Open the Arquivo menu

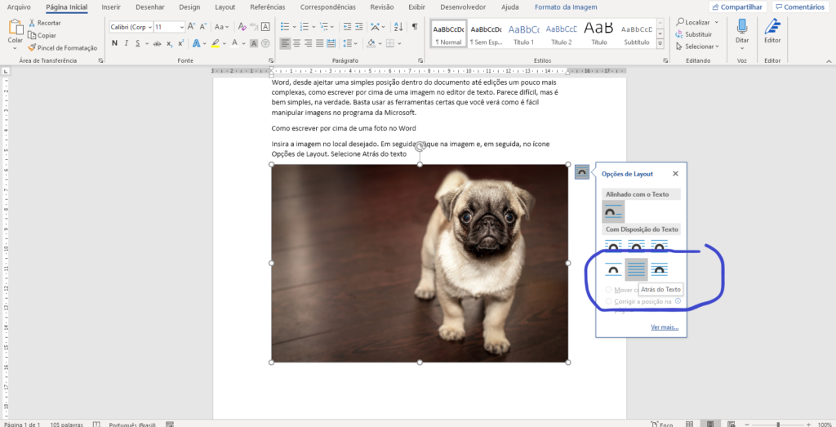(x=19, y=7)
